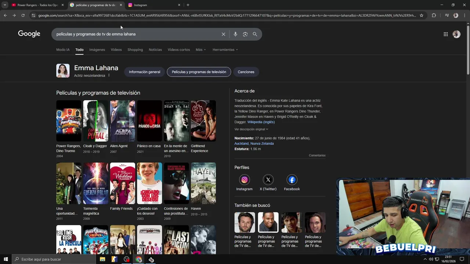This screenshot has width=470, height=264.
Task: Clear the Google search box text
Action: pos(223,34)
